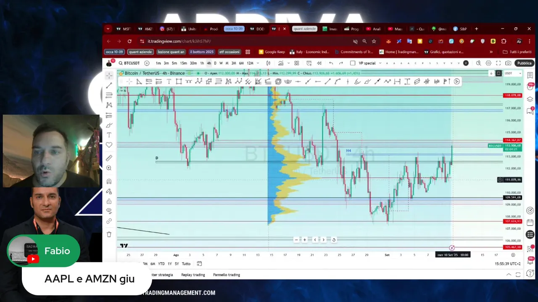This screenshot has height=302, width=538.
Task: Select the Tutto date range
Action: (186, 264)
